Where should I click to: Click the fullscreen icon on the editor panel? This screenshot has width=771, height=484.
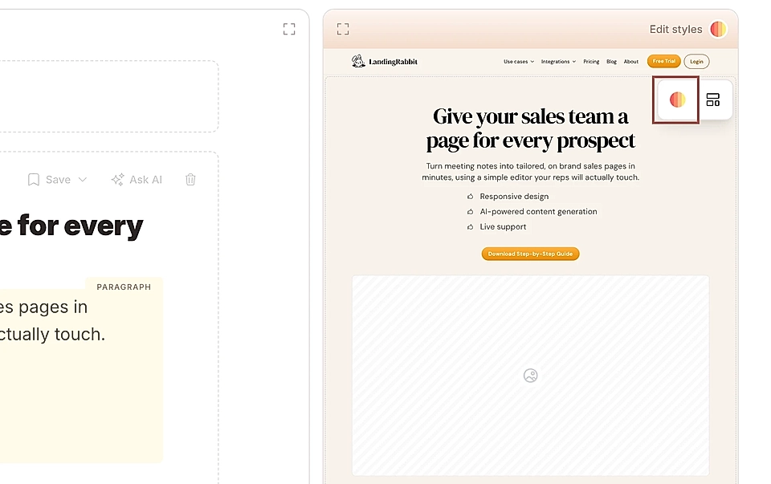[x=289, y=29]
